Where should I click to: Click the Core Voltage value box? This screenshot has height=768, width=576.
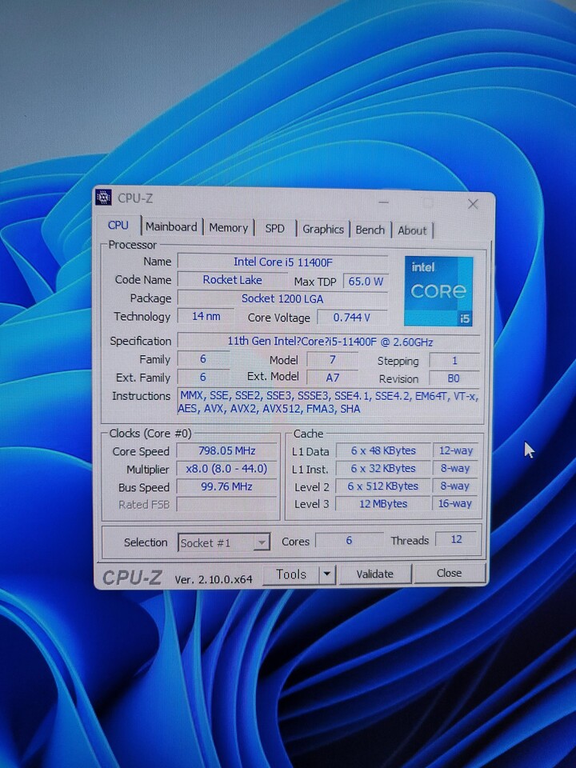point(352,317)
